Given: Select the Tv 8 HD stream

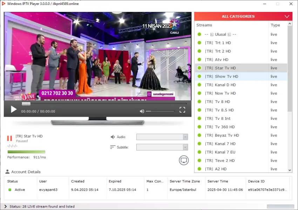Looking at the screenshot, I should pos(241,102).
